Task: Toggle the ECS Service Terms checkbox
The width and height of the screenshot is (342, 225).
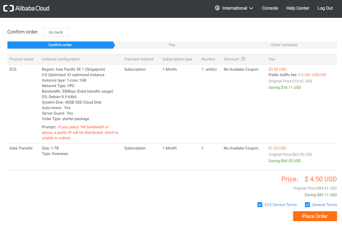Action: tap(260, 205)
